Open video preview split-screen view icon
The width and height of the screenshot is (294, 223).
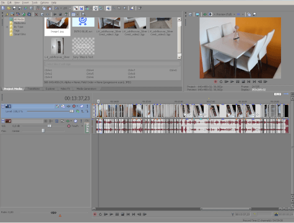[x=210, y=14]
